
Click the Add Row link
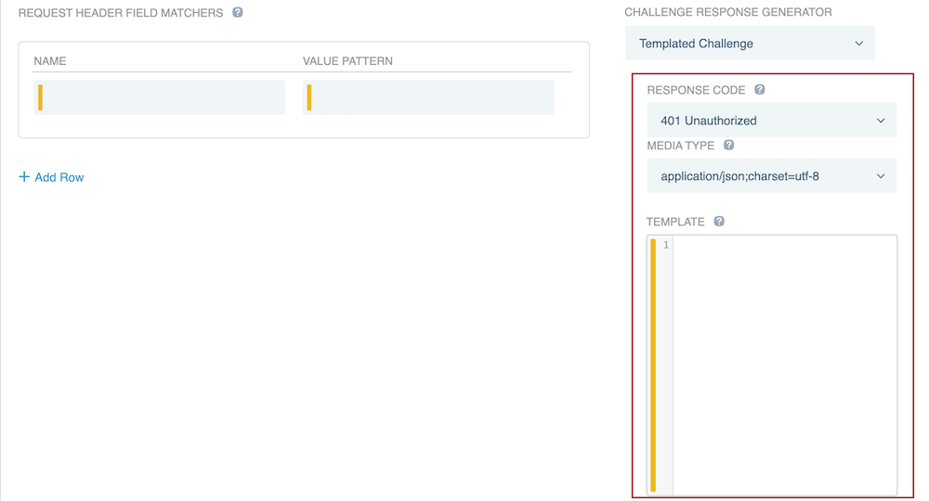[59, 177]
